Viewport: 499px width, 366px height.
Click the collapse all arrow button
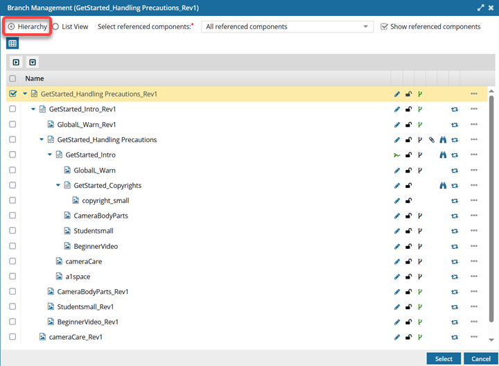coord(16,62)
